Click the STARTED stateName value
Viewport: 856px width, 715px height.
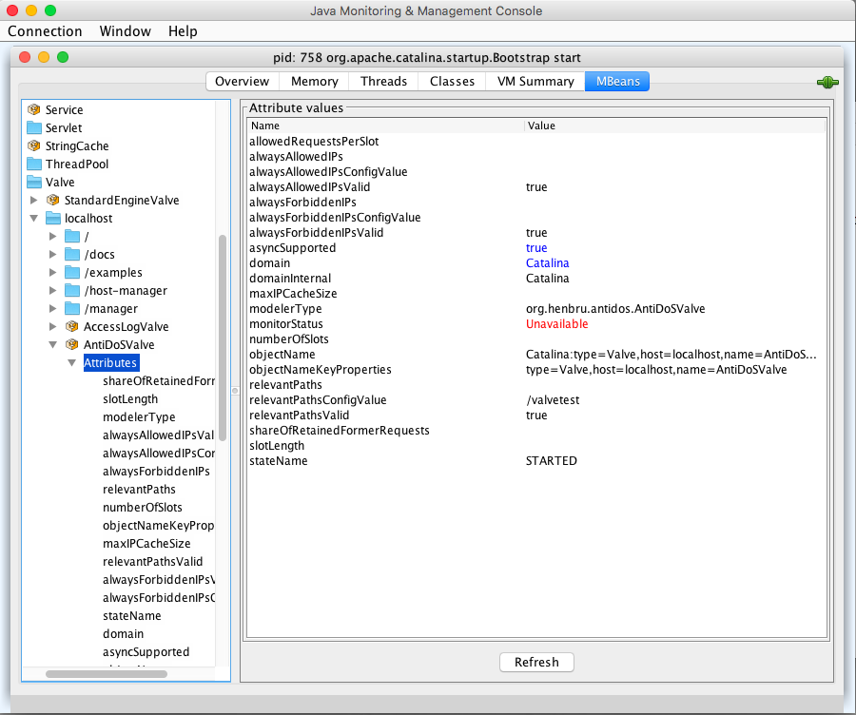(551, 460)
